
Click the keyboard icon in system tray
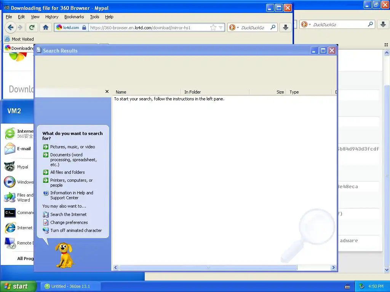tap(347, 287)
